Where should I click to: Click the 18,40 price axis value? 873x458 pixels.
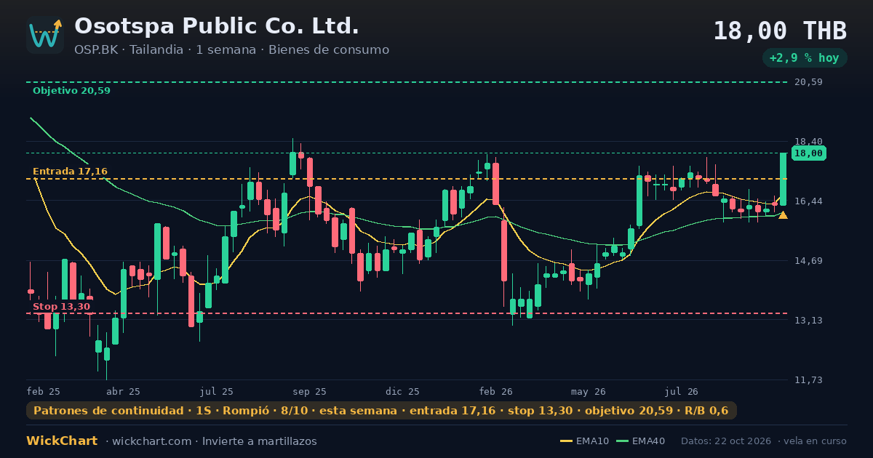pyautogui.click(x=808, y=142)
